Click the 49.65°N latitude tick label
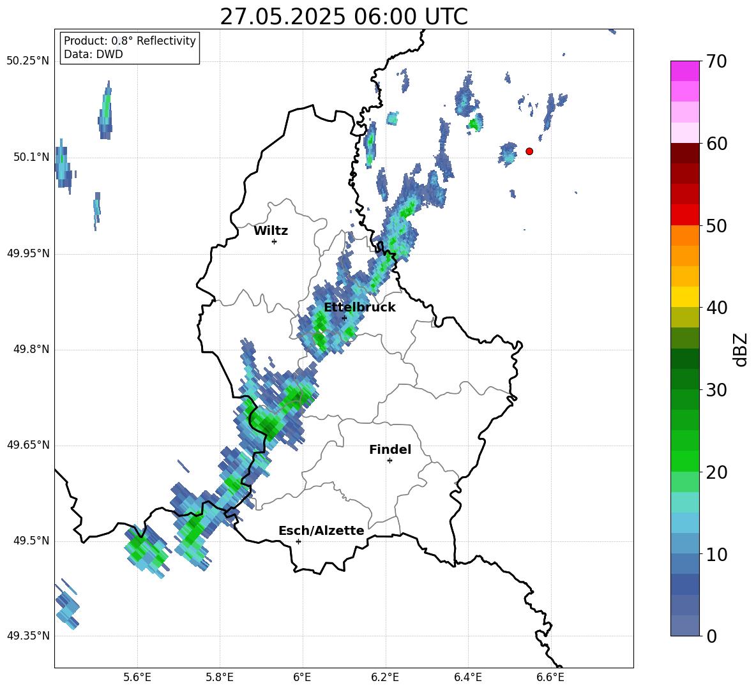 tap(29, 445)
